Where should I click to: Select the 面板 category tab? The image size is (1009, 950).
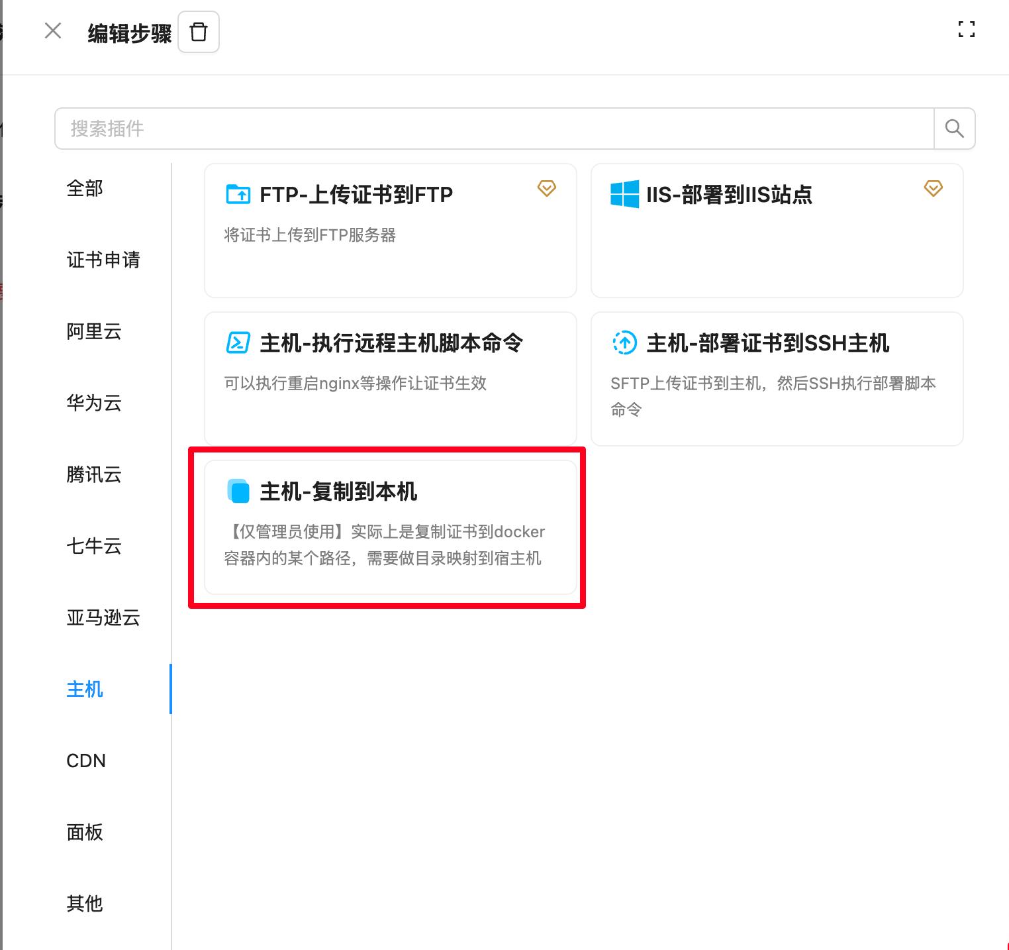click(85, 833)
